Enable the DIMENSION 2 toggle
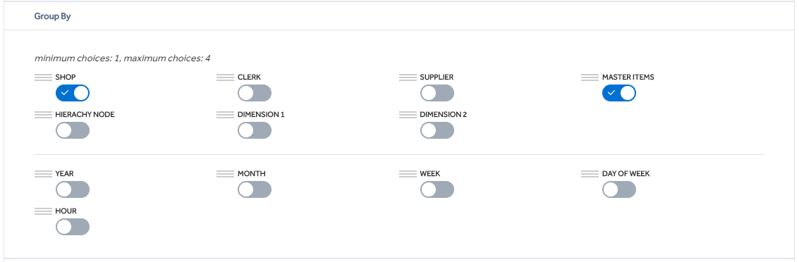 pyautogui.click(x=437, y=130)
